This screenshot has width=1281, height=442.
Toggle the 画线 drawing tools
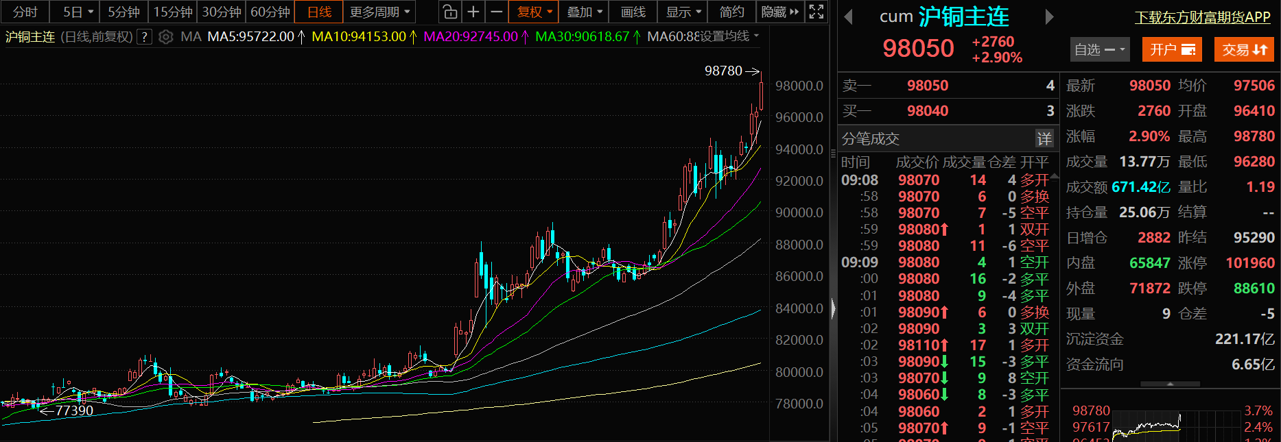click(633, 12)
